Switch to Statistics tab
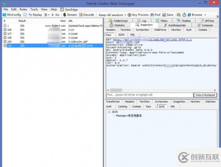Viewport: 221px width, 167px height. pyautogui.click(x=118, y=25)
